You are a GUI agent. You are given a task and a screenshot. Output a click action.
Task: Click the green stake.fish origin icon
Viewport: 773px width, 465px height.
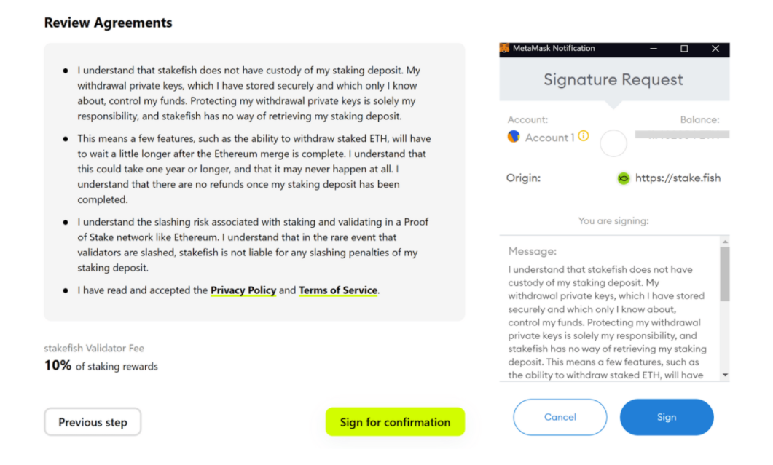[x=623, y=178]
